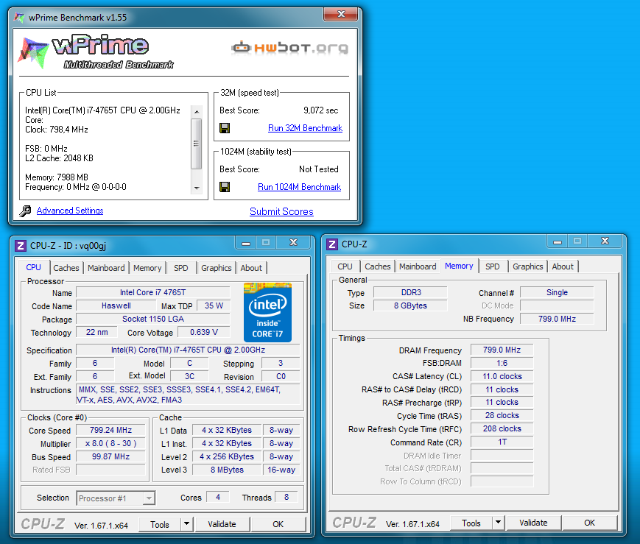Screen dimensions: 640x544
Task: Click the Core Voltage value 0.639 V
Action: (x=204, y=332)
